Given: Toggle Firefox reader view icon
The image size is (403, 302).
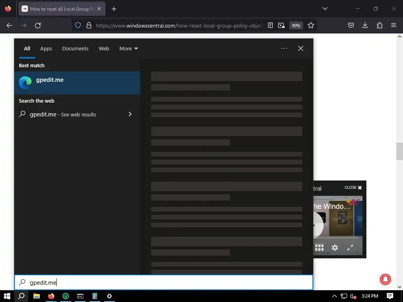Looking at the screenshot, I should pyautogui.click(x=270, y=25).
